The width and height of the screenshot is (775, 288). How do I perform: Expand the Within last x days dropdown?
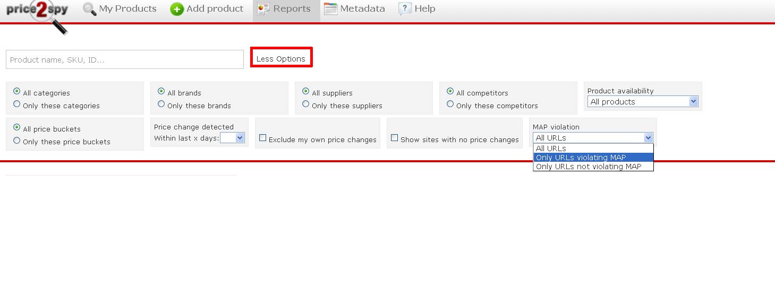tap(232, 138)
